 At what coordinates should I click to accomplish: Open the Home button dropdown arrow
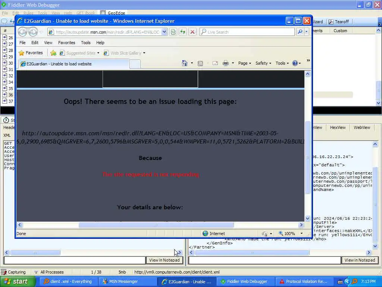pos(192,63)
